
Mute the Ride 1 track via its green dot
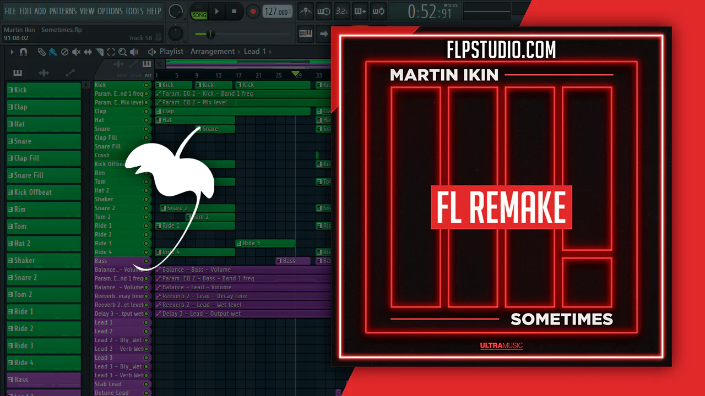pyautogui.click(x=147, y=226)
